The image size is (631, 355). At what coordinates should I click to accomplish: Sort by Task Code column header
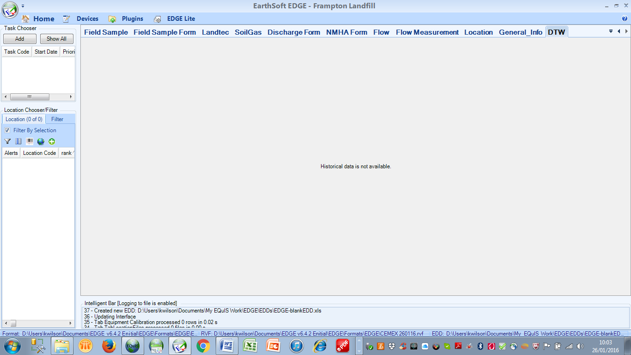[17, 52]
